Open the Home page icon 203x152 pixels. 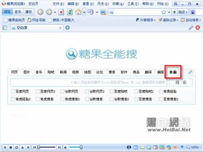pyautogui.click(x=78, y=12)
